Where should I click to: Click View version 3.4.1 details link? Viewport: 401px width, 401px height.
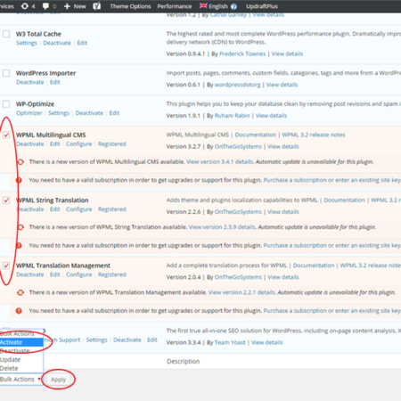220,162
